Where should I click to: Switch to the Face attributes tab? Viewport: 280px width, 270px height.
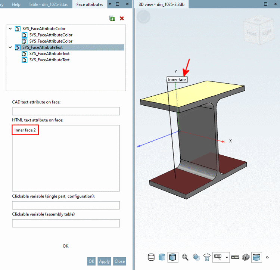[90, 4]
